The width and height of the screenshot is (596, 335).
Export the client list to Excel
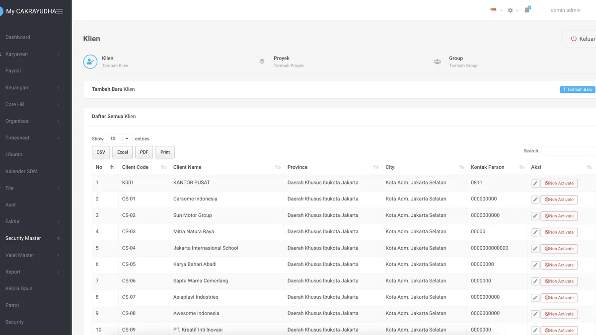(123, 152)
